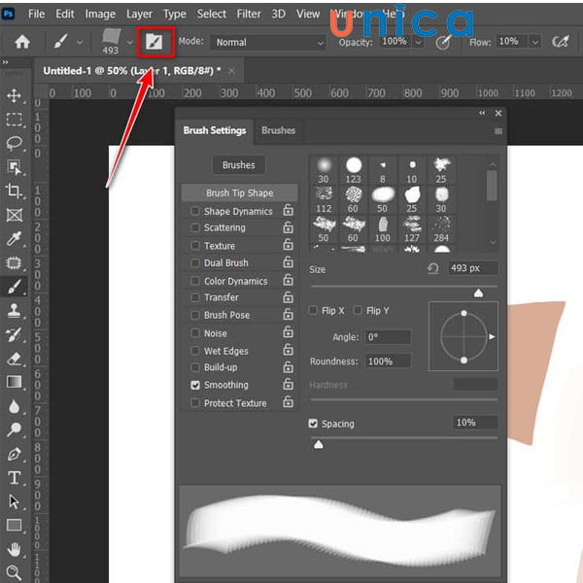Select the Rectangular Marquee tool

click(15, 120)
